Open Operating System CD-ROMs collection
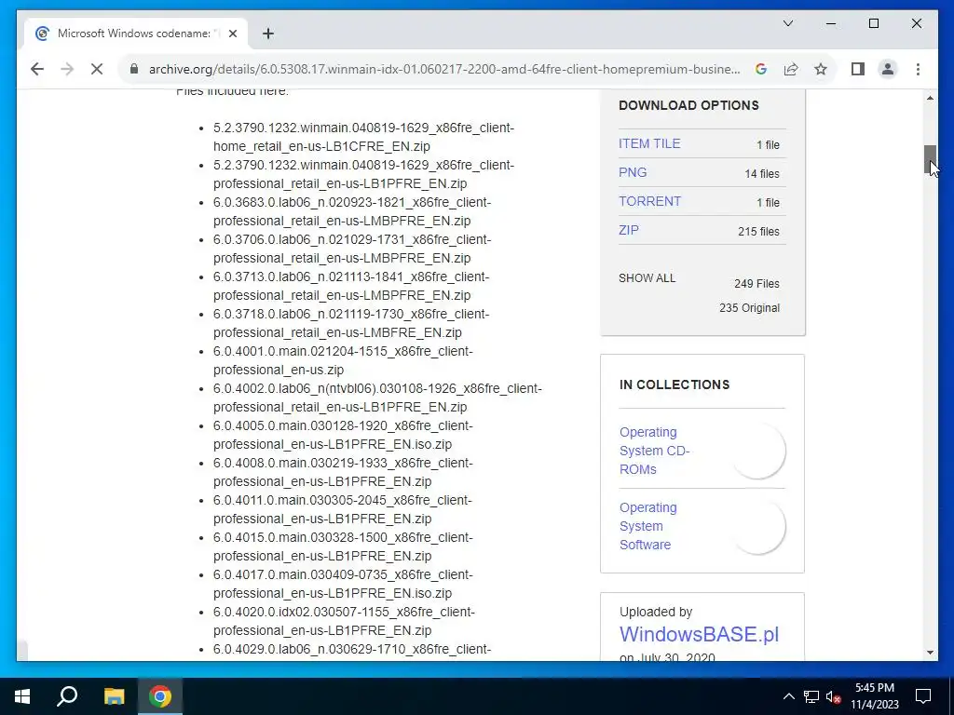The image size is (954, 715). point(654,451)
